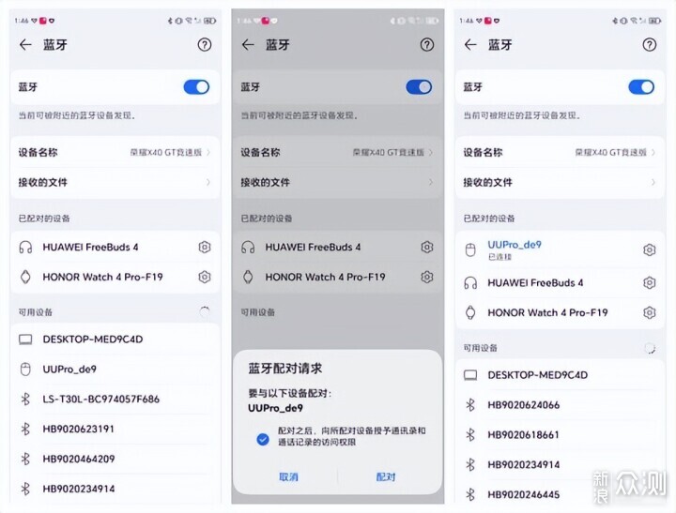Viewport: 676px width, 513px height.
Task: Select UUPro_de9 in left available devices
Action: (115, 370)
